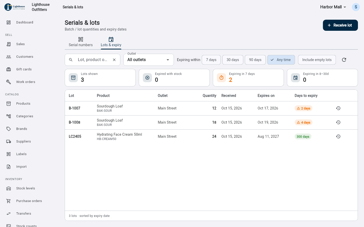Switch to the Serial numbers tab
Image resolution: width=364 pixels, height=227 pixels.
pos(81,42)
